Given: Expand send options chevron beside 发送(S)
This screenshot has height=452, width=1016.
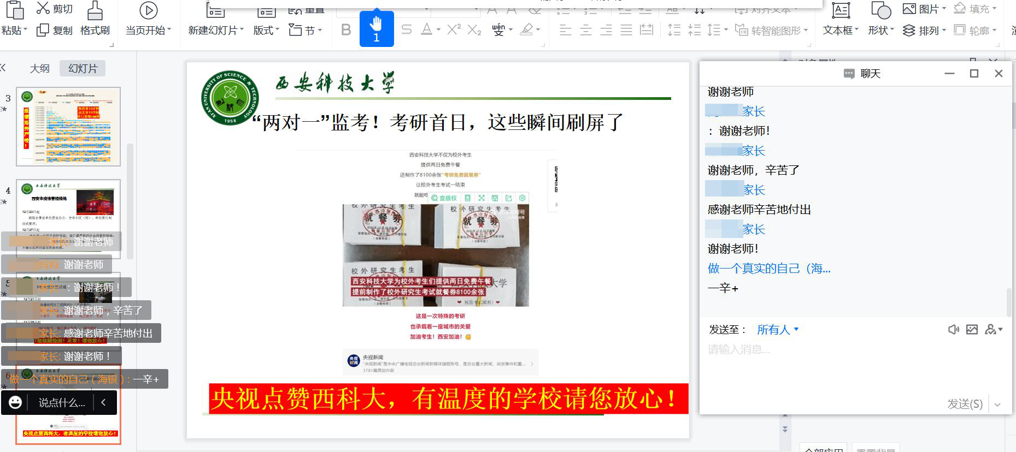Looking at the screenshot, I should click(x=997, y=405).
